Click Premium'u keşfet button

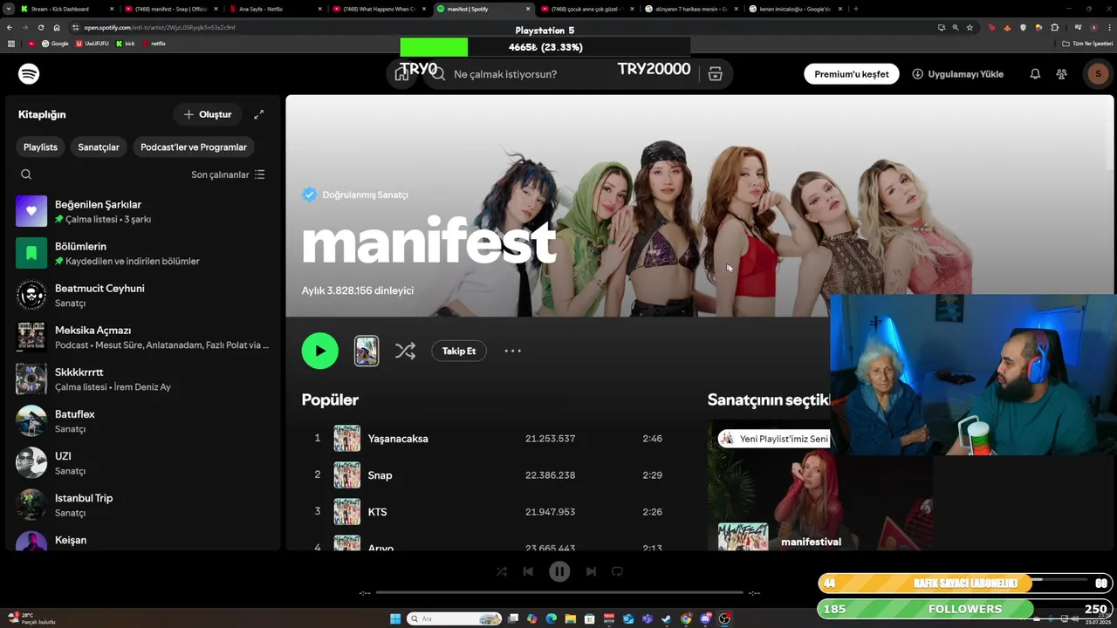tap(852, 74)
